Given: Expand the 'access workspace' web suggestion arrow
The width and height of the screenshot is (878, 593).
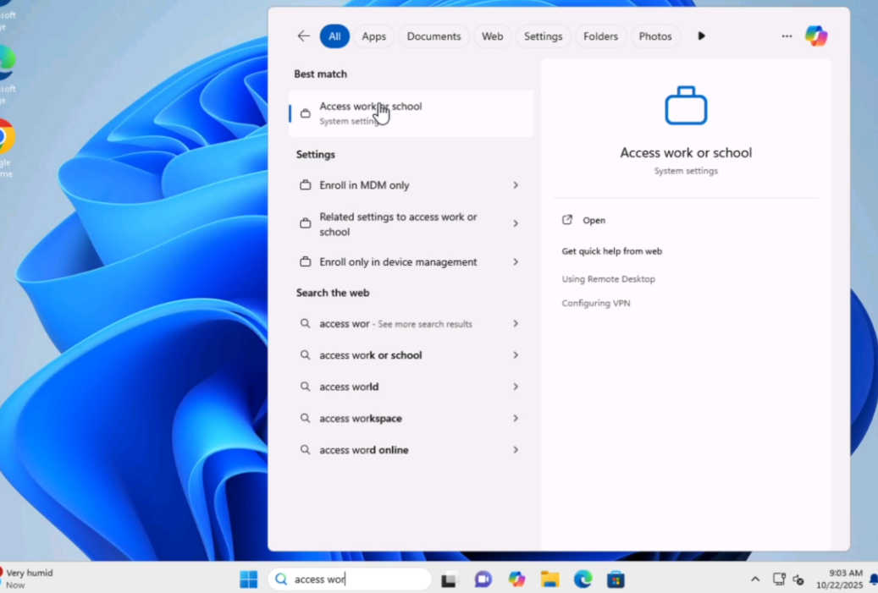Looking at the screenshot, I should (x=515, y=419).
